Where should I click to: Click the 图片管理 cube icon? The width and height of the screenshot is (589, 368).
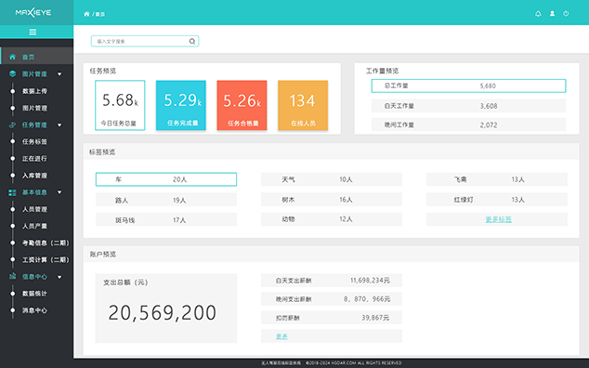click(12, 73)
